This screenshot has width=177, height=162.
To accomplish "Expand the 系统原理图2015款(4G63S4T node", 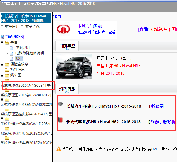I will click(x=2, y=80).
